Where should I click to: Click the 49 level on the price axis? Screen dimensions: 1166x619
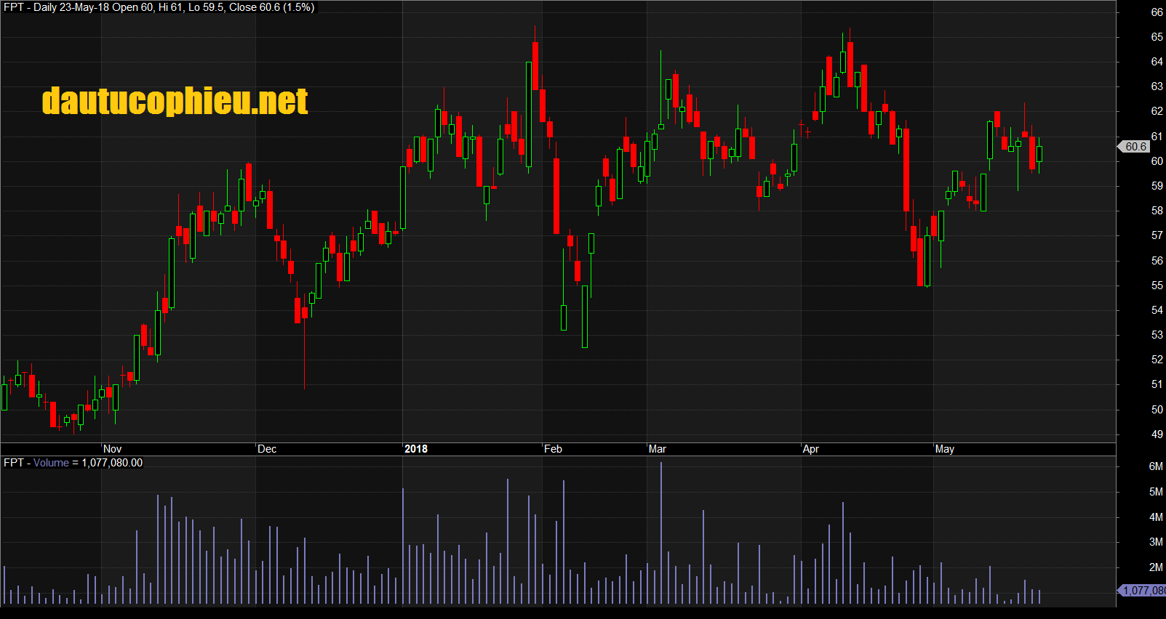coord(1157,434)
